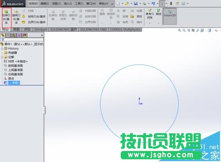This screenshot has width=221, height=162.
Task: Open the Edit (编辑) menu
Action: click(x=45, y=4)
